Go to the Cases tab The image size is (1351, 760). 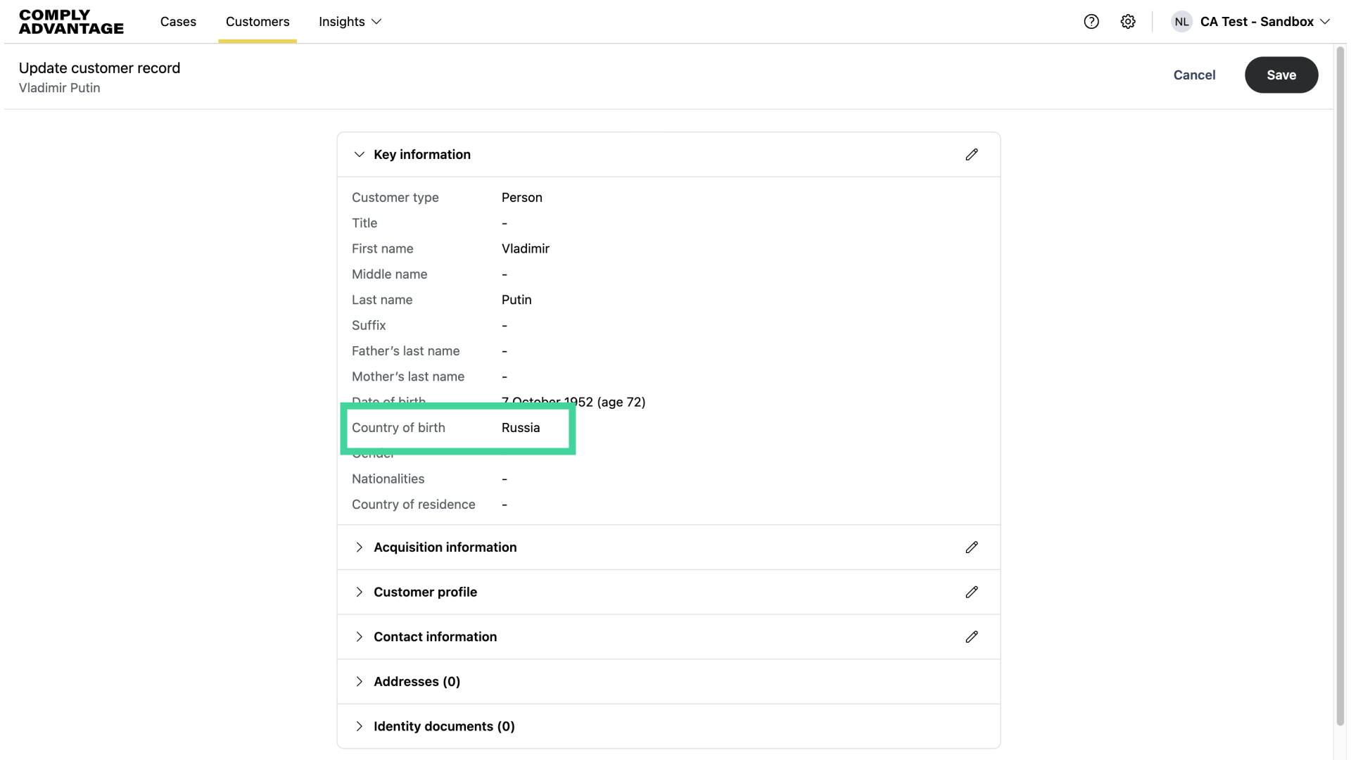(x=178, y=22)
